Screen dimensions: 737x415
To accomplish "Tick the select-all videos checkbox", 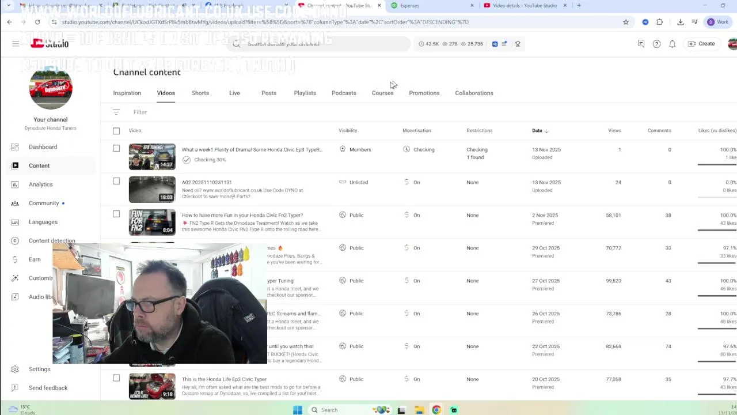I will [x=116, y=131].
